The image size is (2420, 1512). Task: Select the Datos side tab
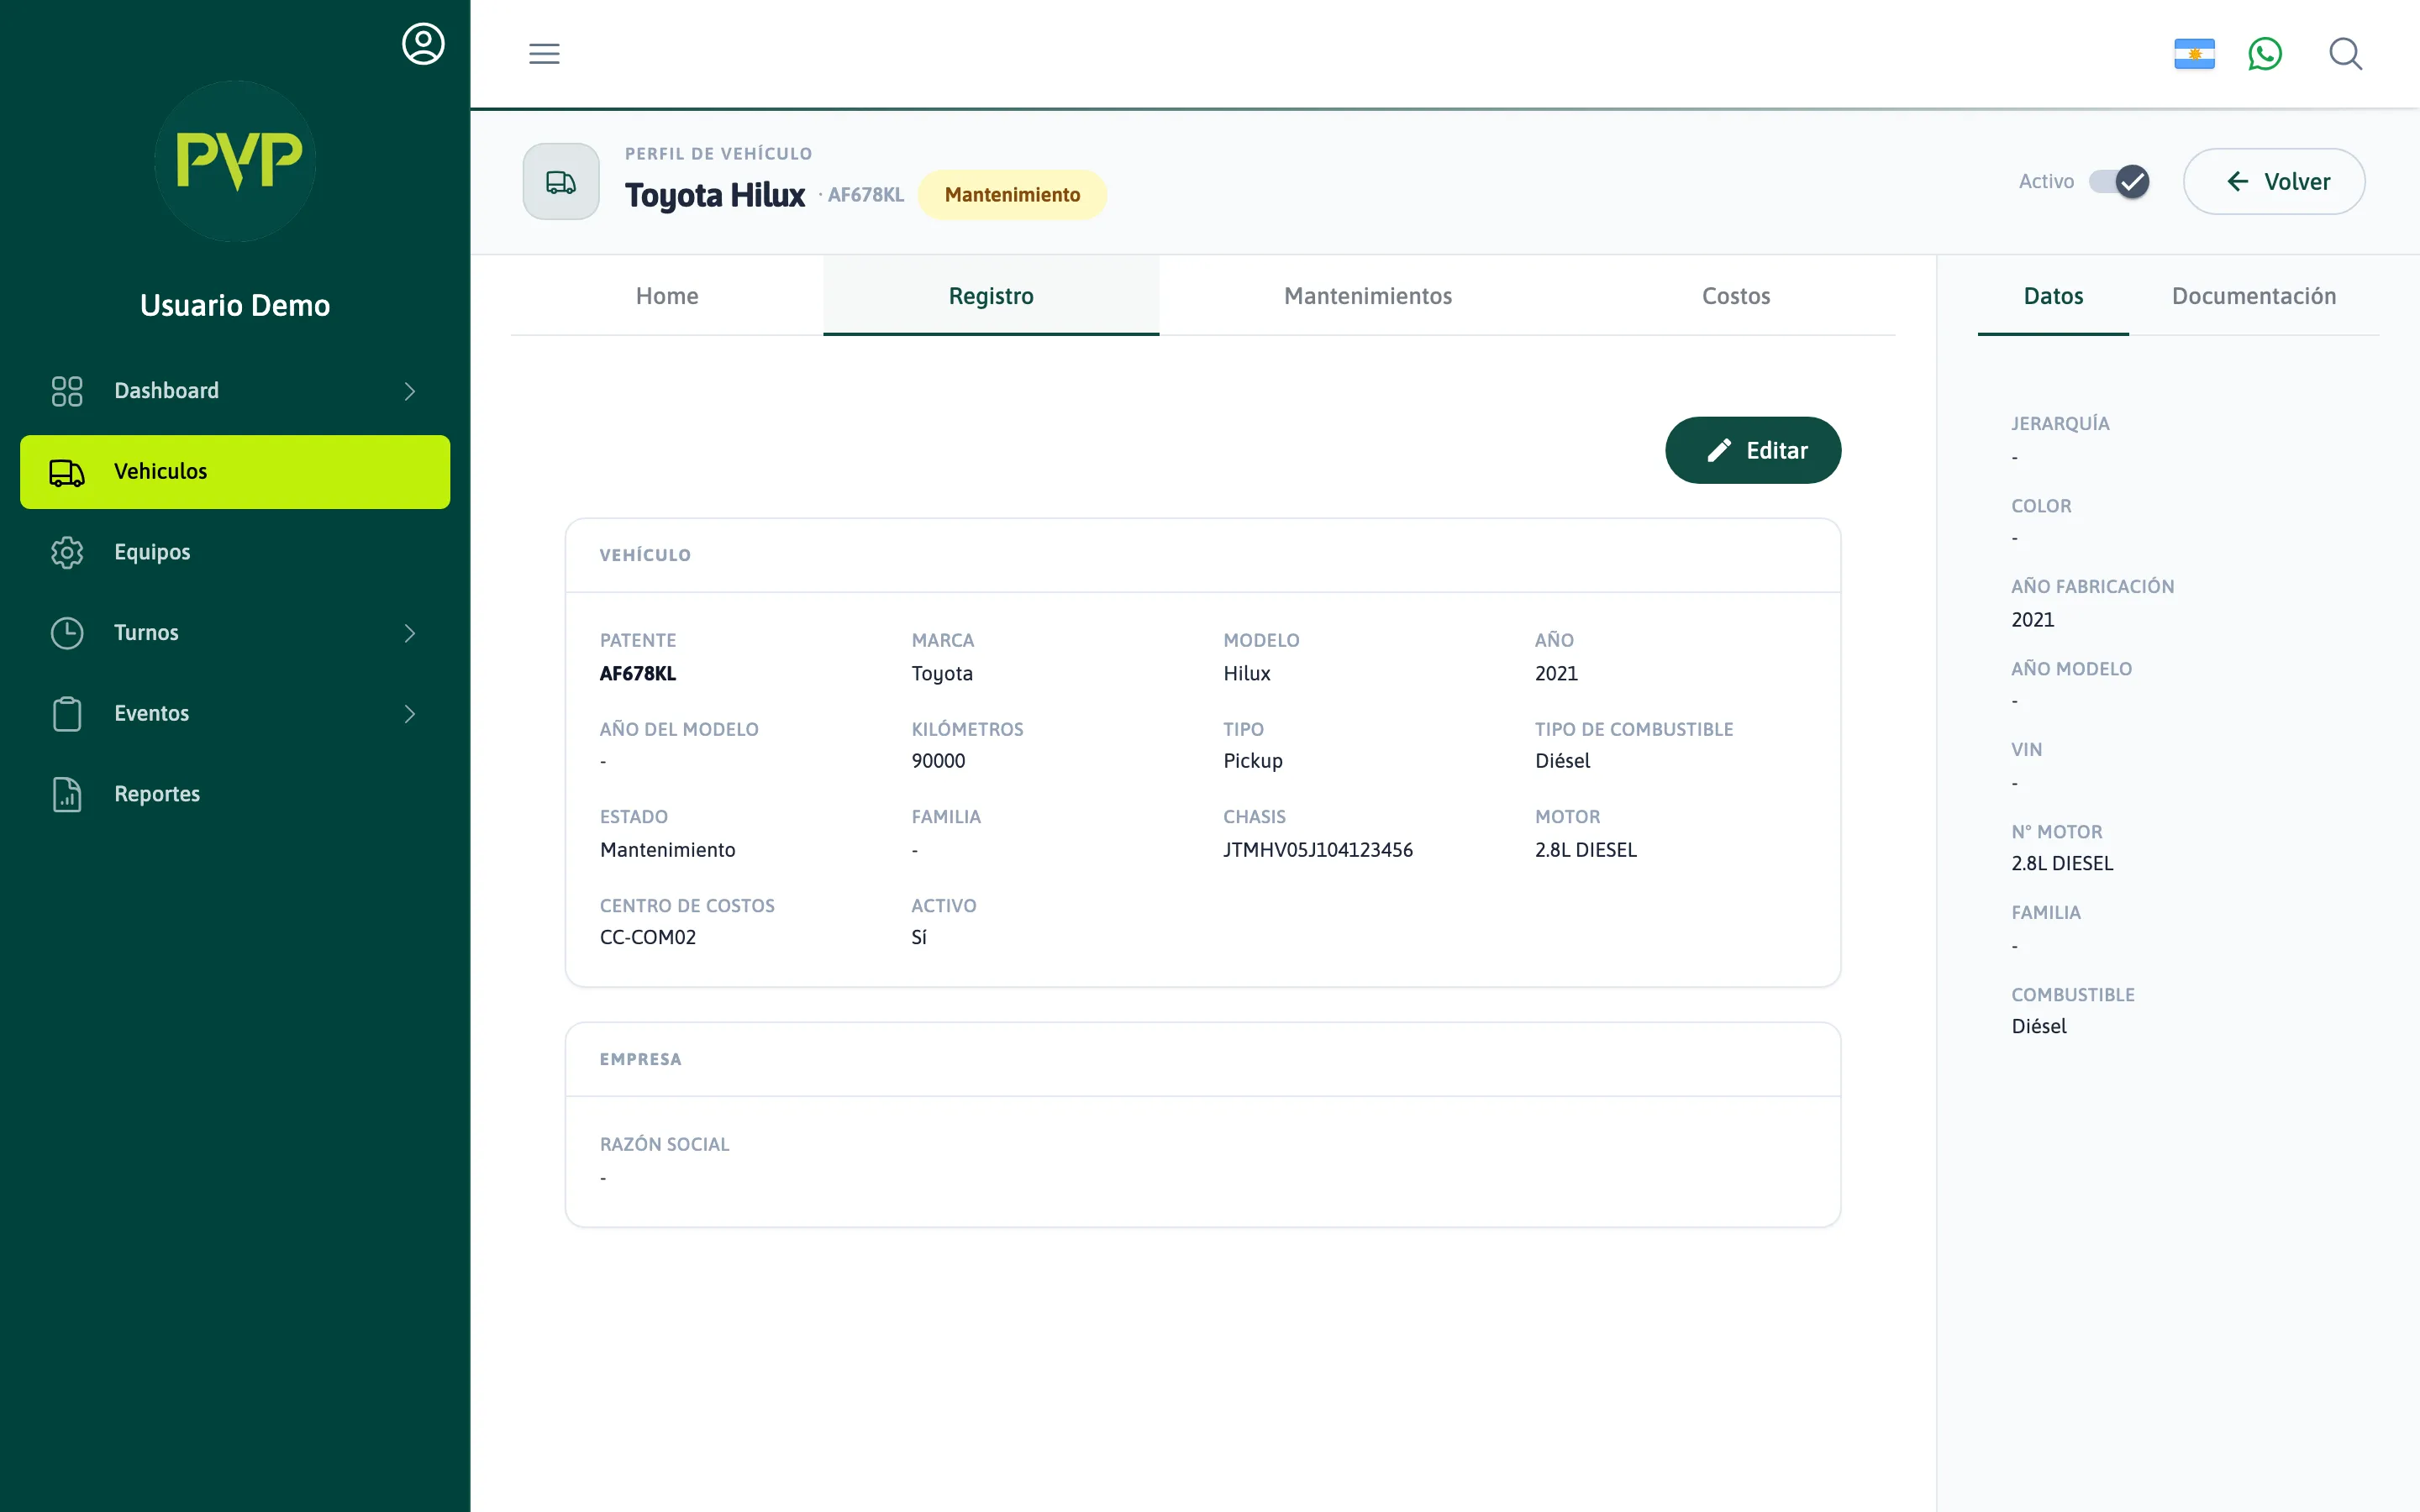point(2053,296)
